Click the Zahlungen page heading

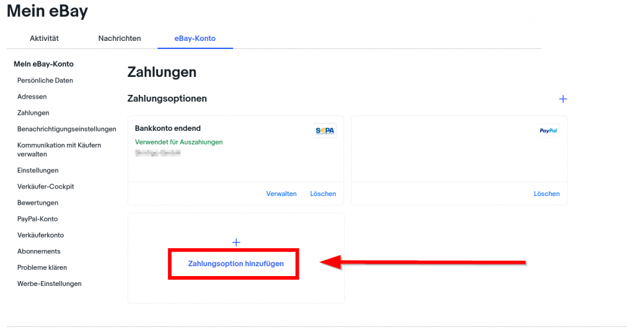pos(162,72)
